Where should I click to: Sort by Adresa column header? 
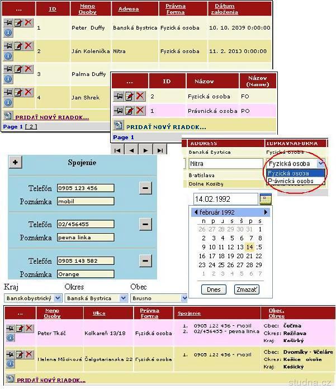129,9
